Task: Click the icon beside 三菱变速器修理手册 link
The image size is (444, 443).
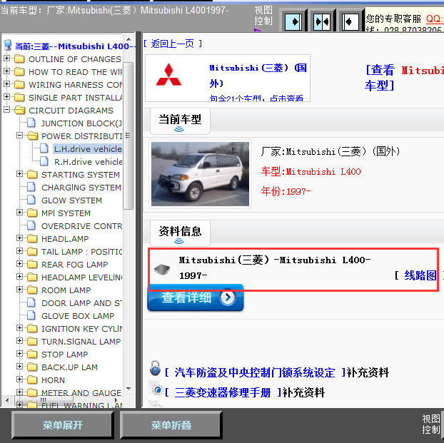Action: 156,389
